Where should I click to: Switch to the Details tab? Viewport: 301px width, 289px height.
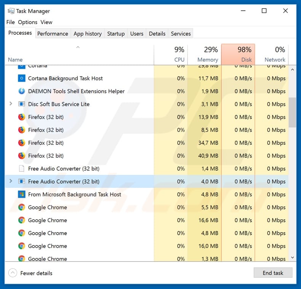[x=157, y=34]
